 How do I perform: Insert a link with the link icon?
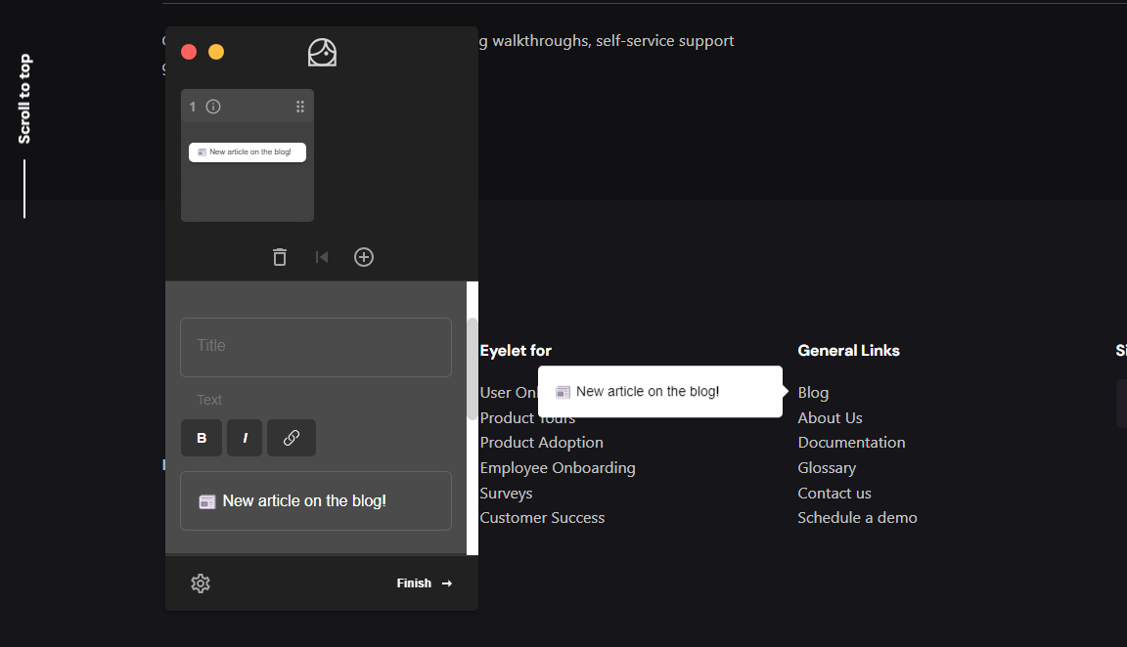[292, 438]
